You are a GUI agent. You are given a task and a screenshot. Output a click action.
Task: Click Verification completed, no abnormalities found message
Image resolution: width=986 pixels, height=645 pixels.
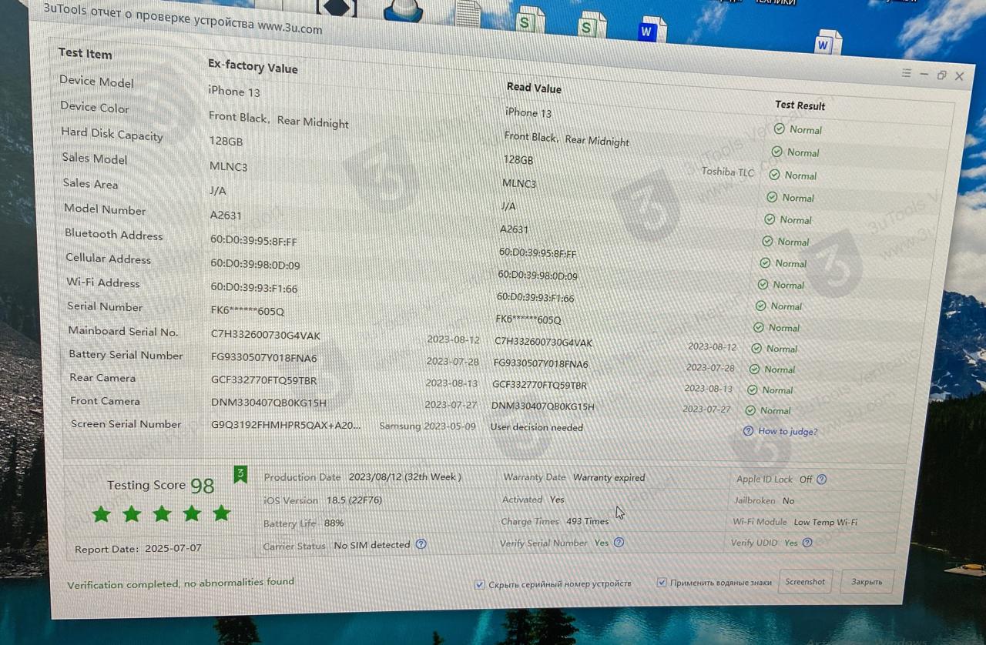180,583
